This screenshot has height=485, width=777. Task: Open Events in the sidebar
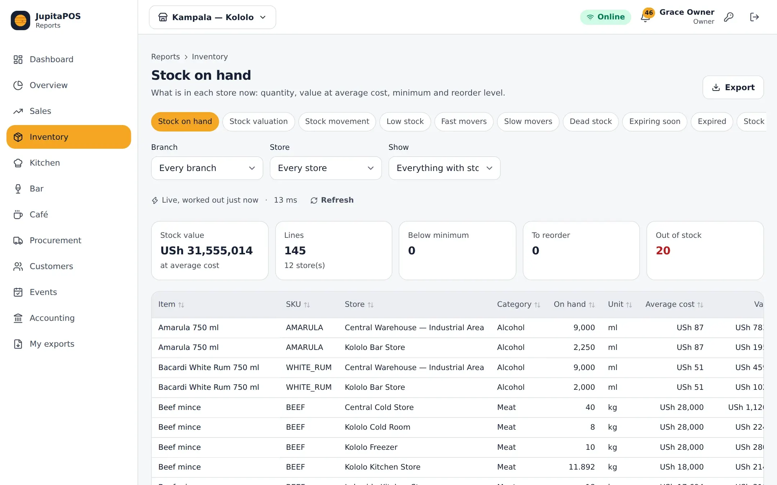[69, 292]
